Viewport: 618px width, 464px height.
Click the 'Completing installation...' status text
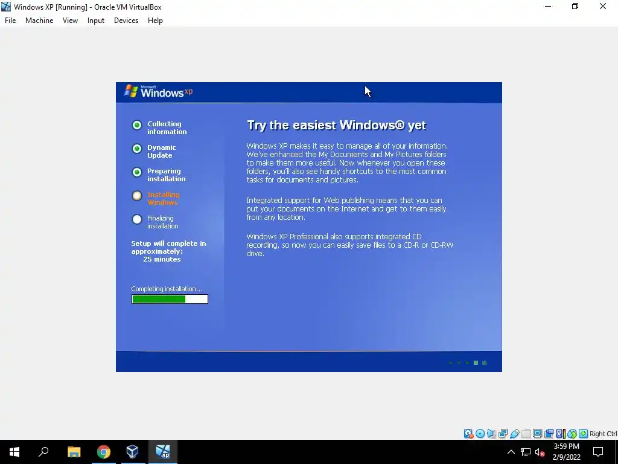pos(167,289)
